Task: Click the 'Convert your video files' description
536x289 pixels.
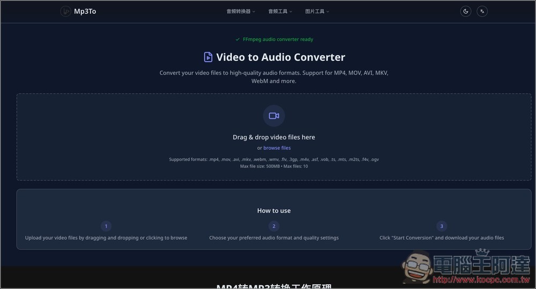Action: (x=274, y=77)
